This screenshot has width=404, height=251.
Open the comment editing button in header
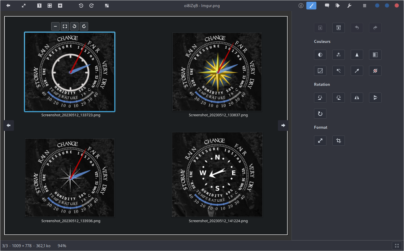[327, 6]
